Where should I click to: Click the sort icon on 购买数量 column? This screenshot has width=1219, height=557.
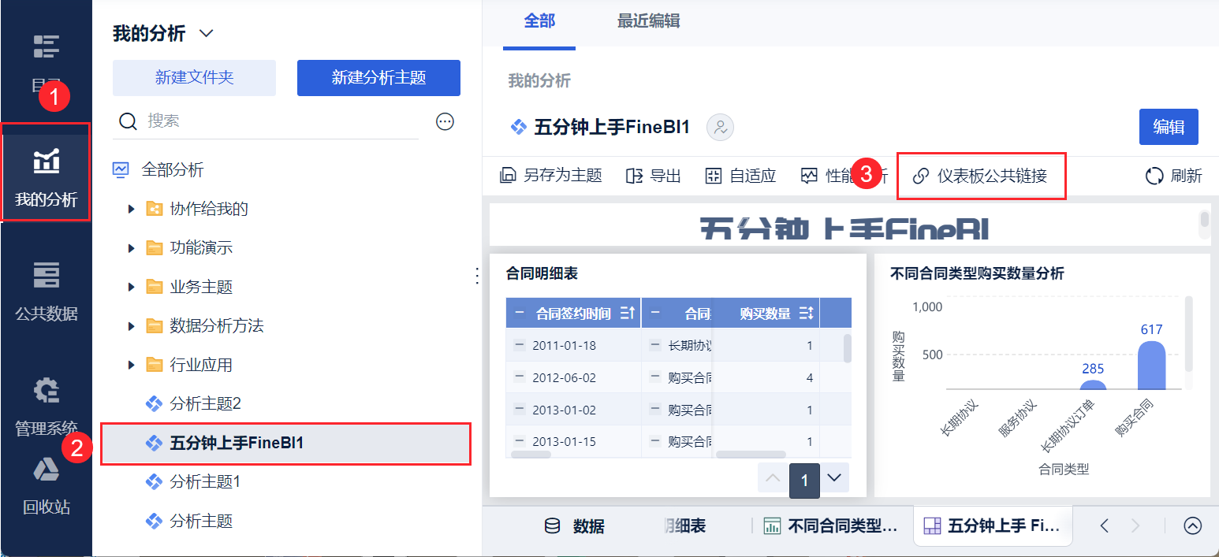pyautogui.click(x=806, y=314)
